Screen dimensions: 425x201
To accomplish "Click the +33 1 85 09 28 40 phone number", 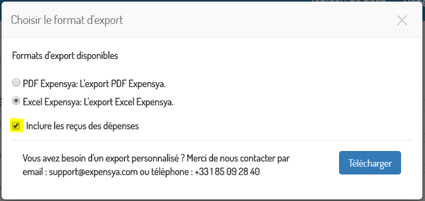I will point(227,172).
